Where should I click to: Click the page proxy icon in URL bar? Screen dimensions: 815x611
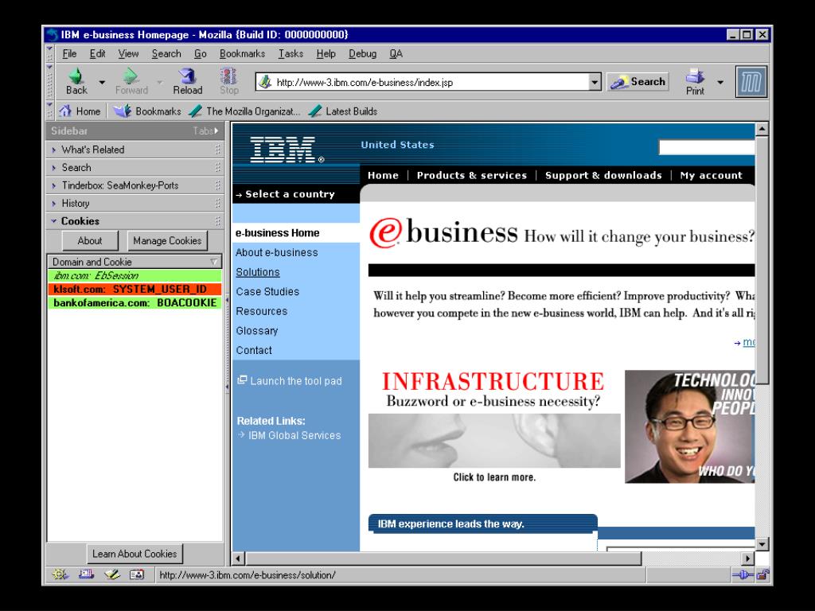265,82
